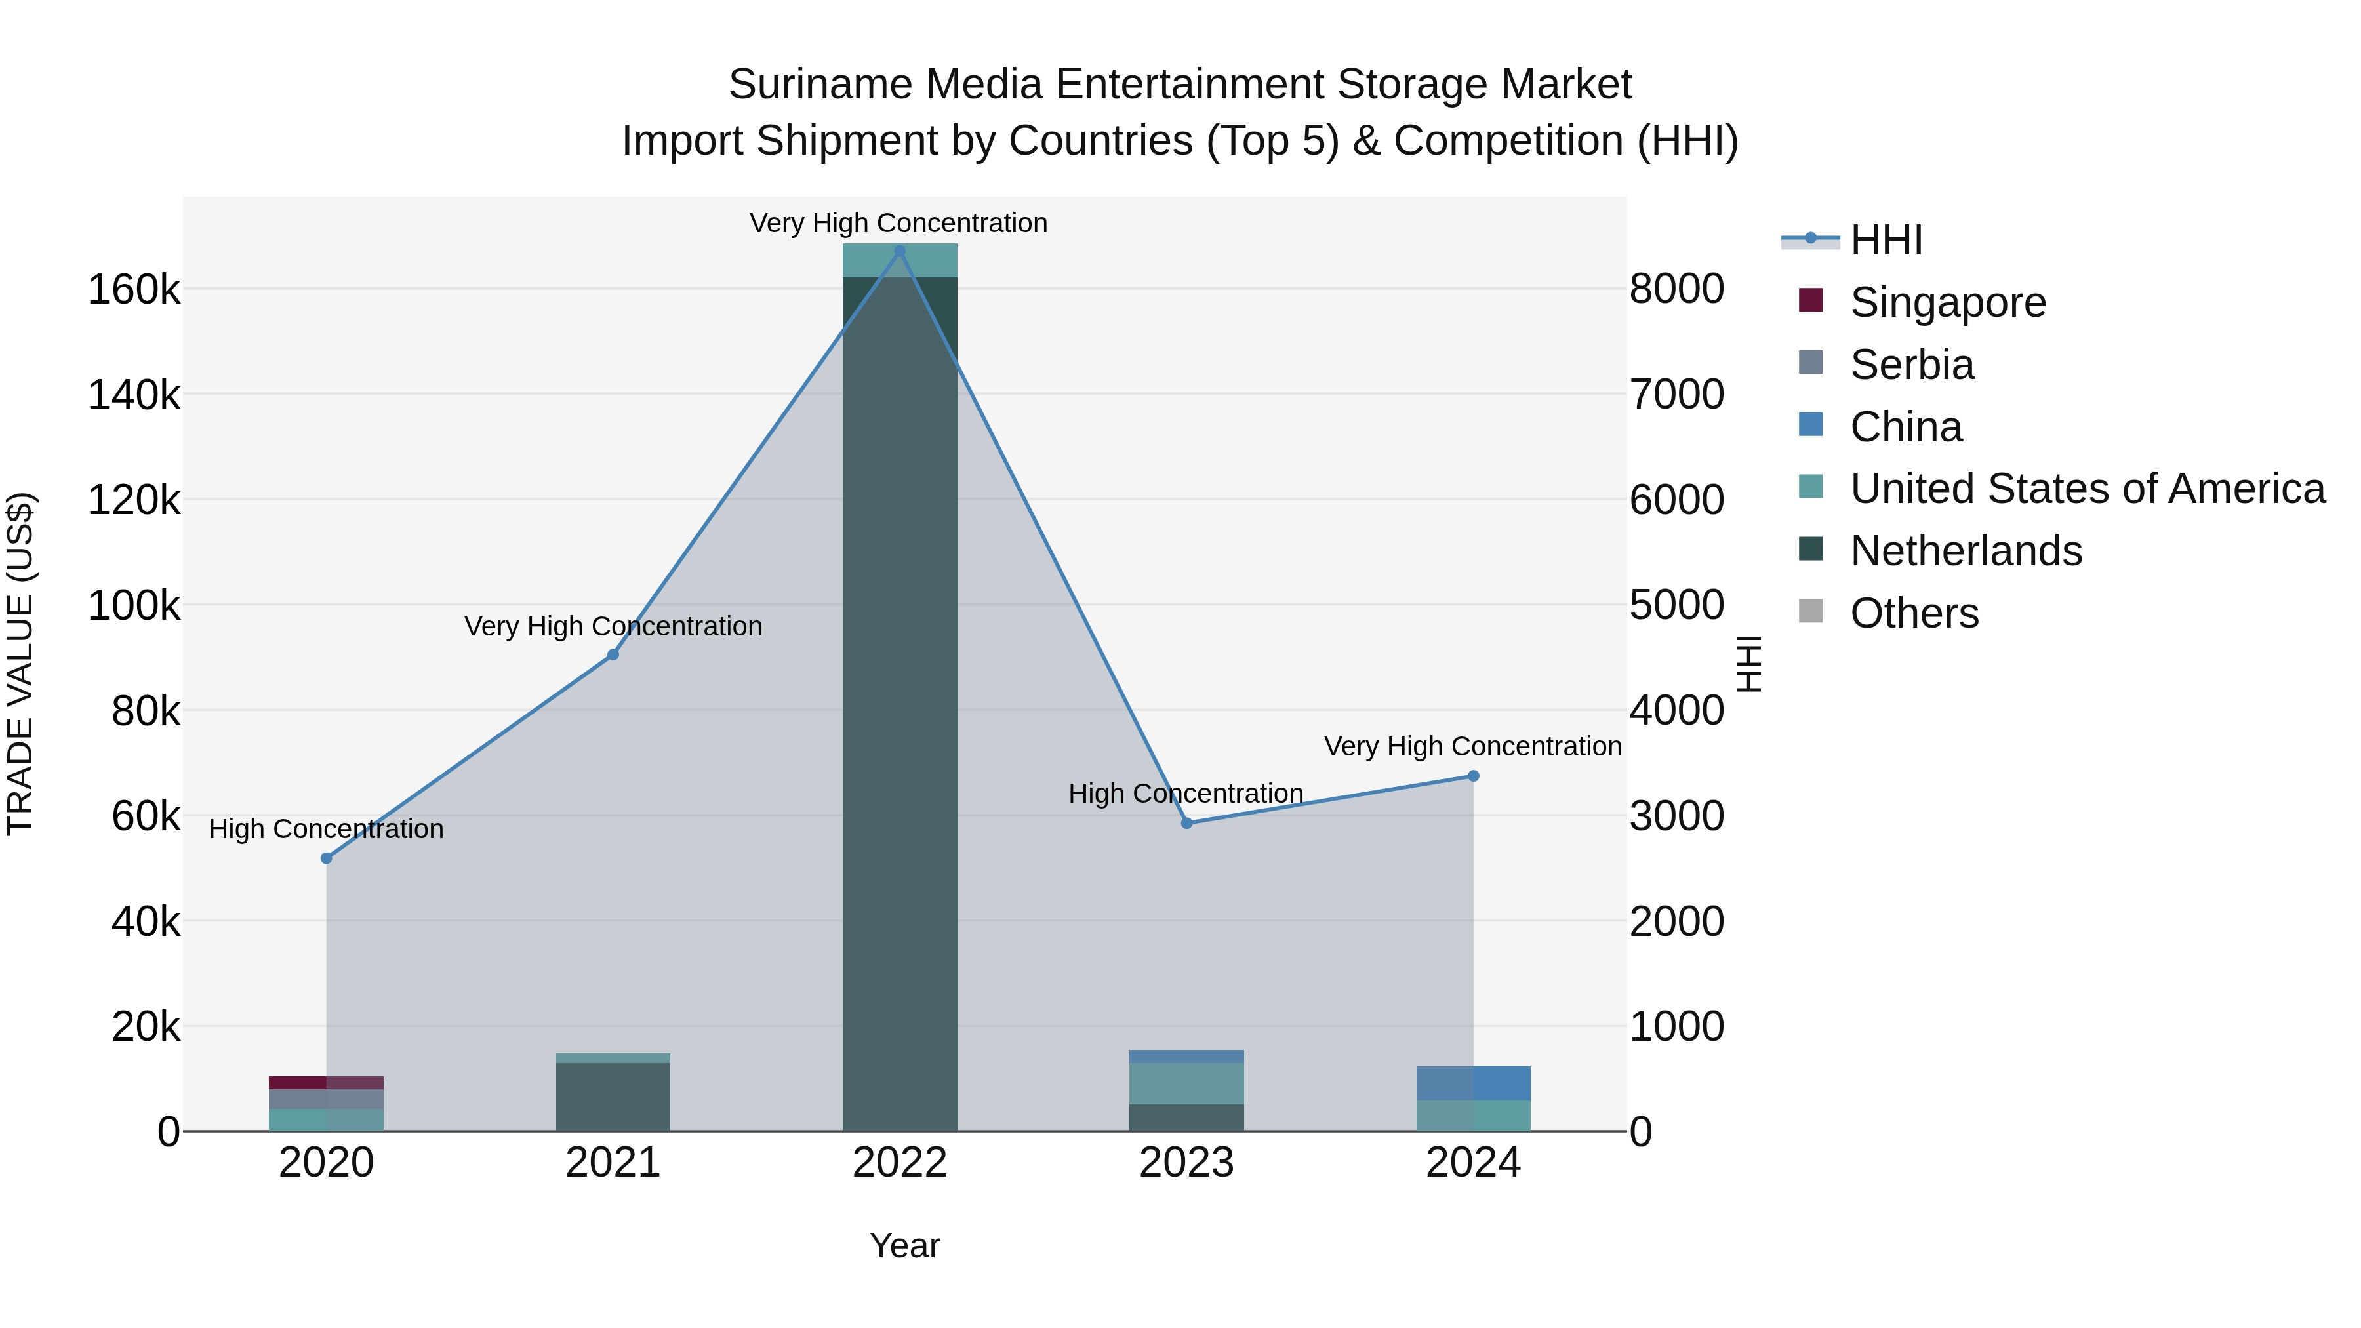
Task: Click the 'High Concentration' annotation above 2020
Action: [x=327, y=830]
